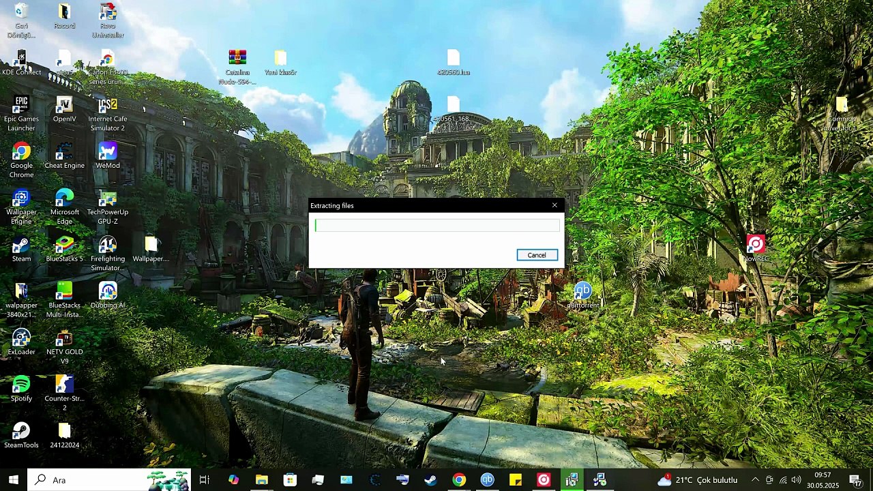Screen dimensions: 873x491
Task: Close the Extracting files dialog
Action: pyautogui.click(x=554, y=205)
